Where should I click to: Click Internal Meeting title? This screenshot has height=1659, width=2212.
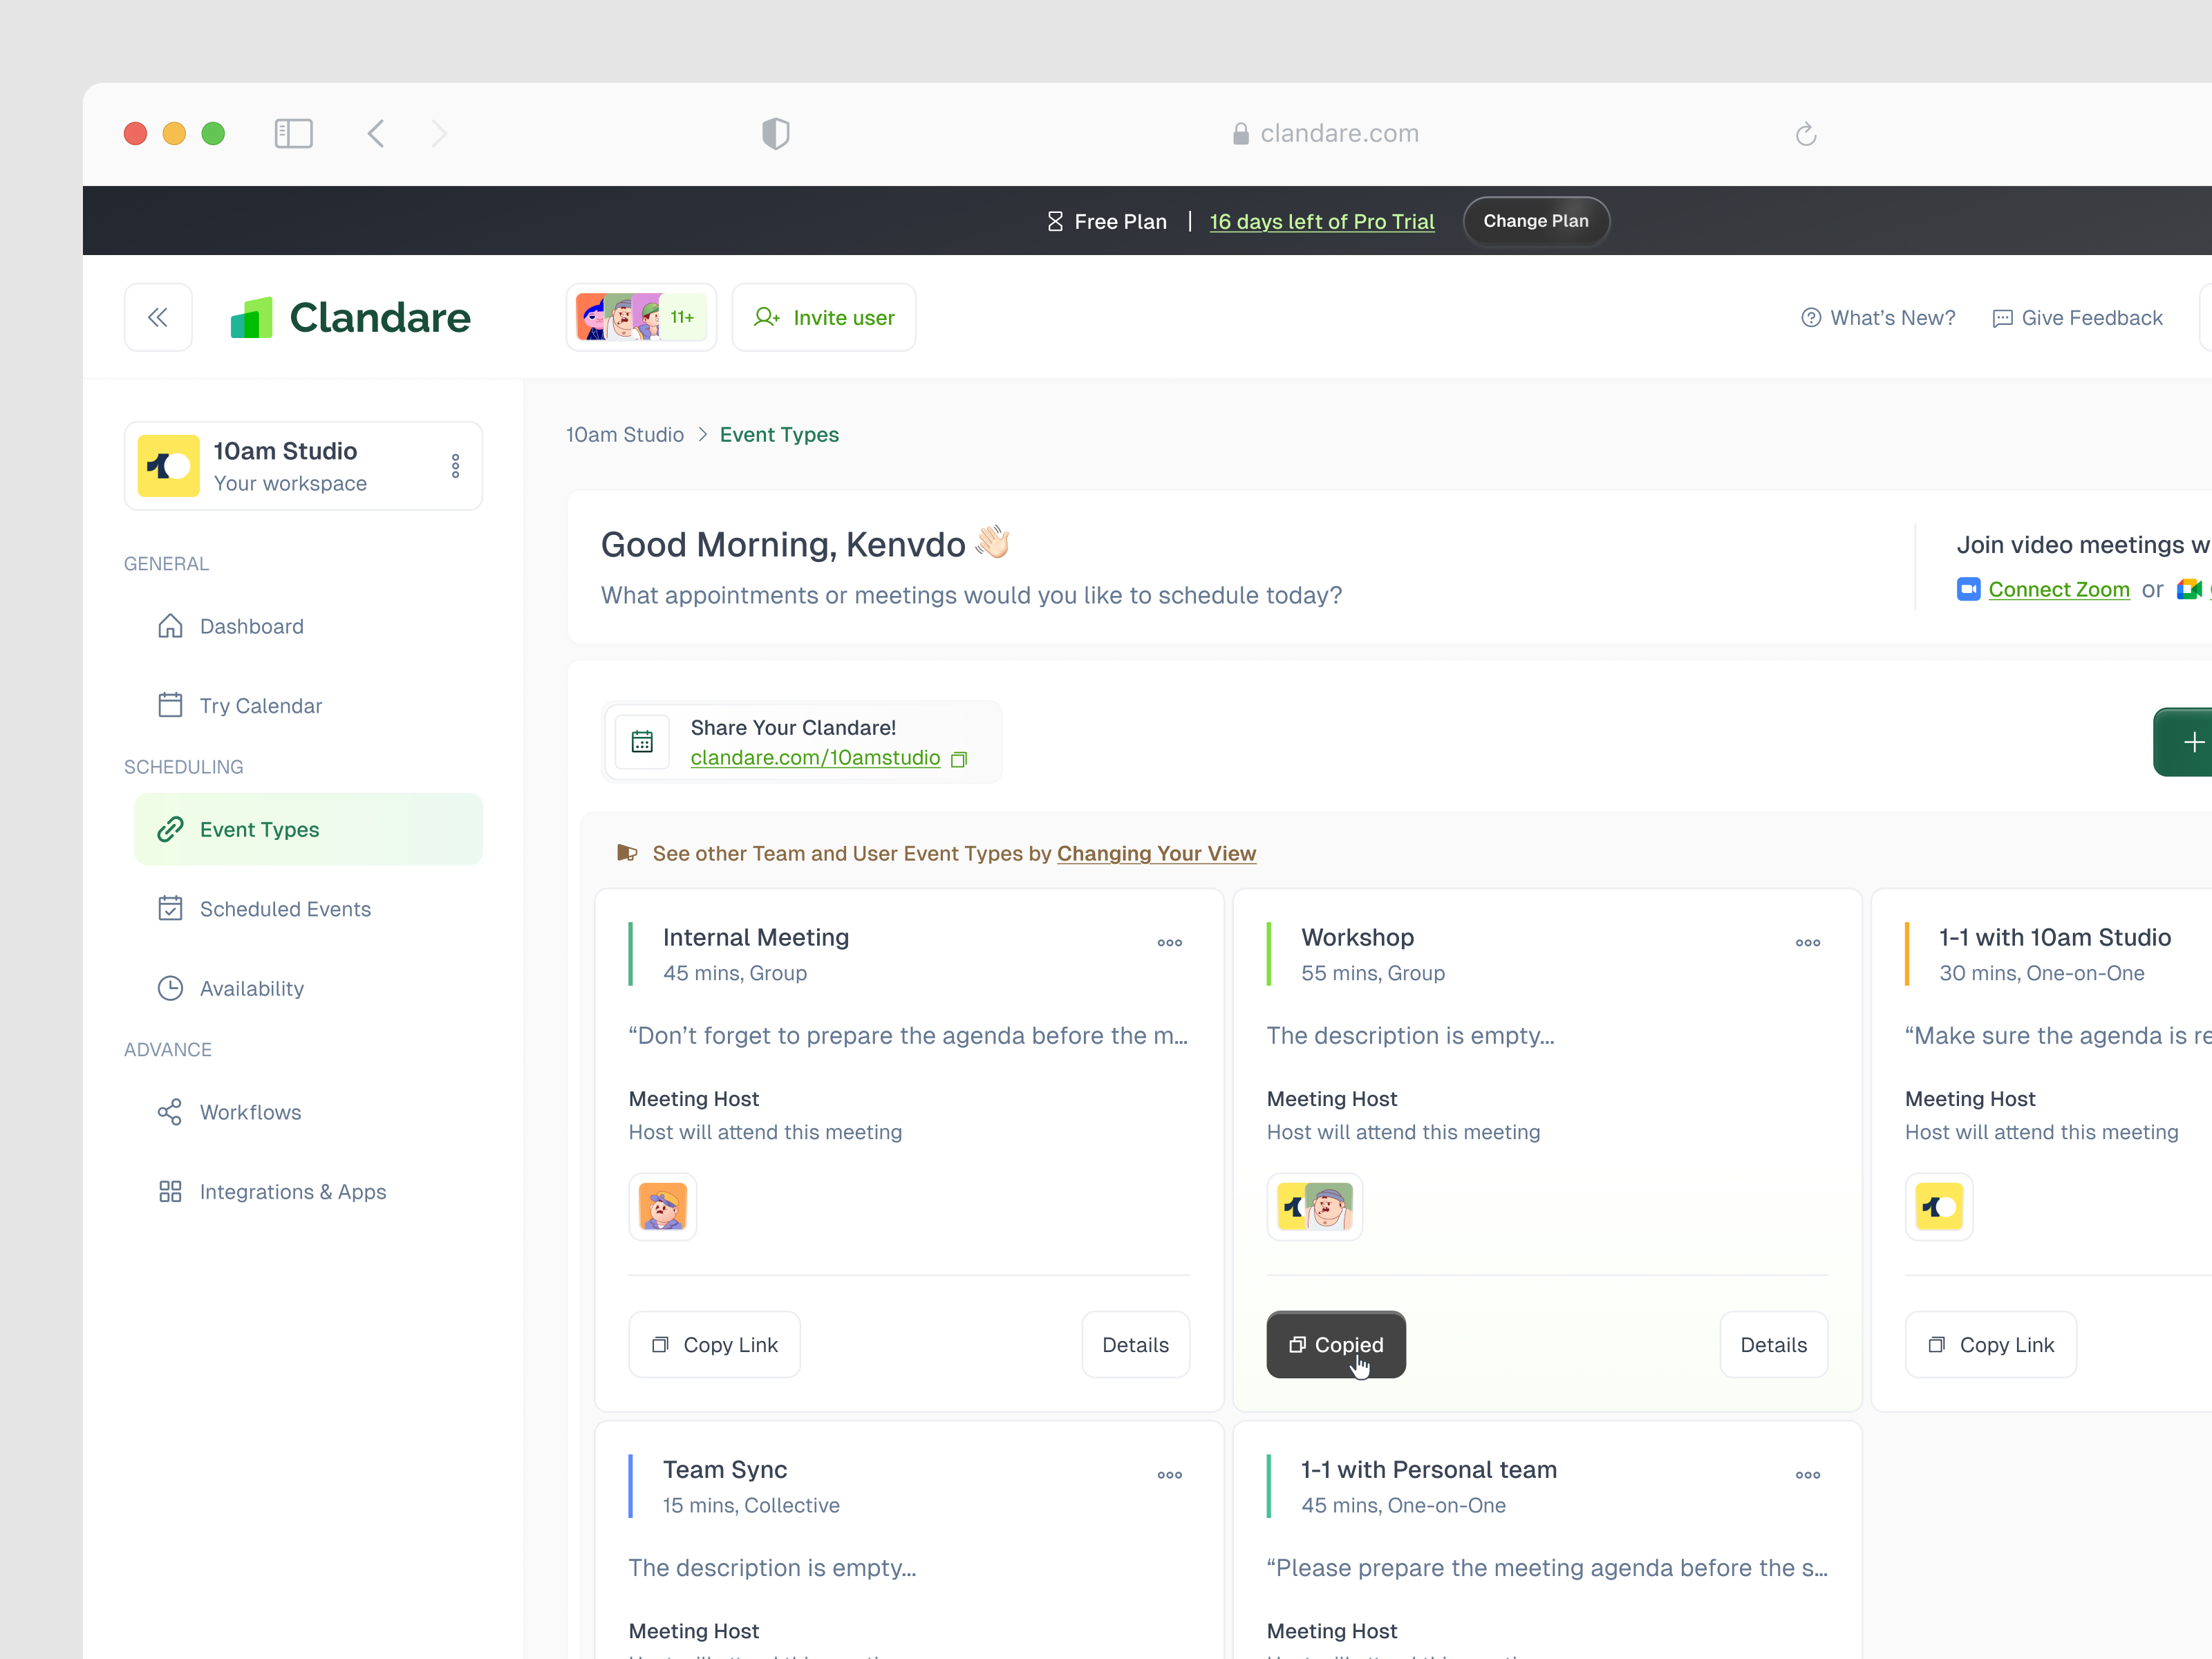click(x=756, y=938)
